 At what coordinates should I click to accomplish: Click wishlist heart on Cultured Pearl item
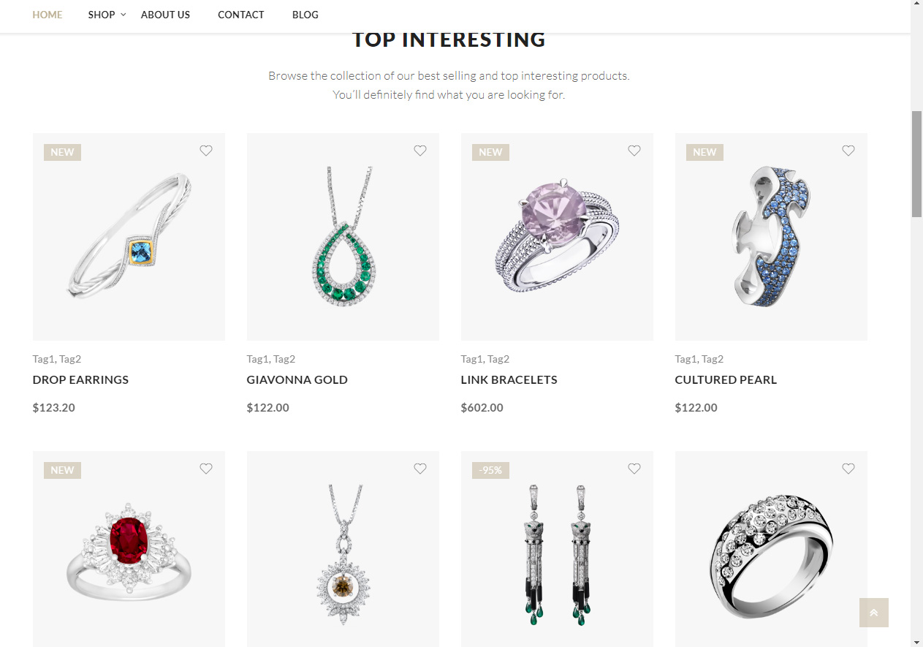click(x=848, y=151)
